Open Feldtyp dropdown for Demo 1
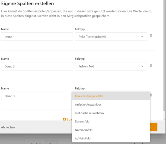This screenshot has height=144, width=166. pos(111,36)
